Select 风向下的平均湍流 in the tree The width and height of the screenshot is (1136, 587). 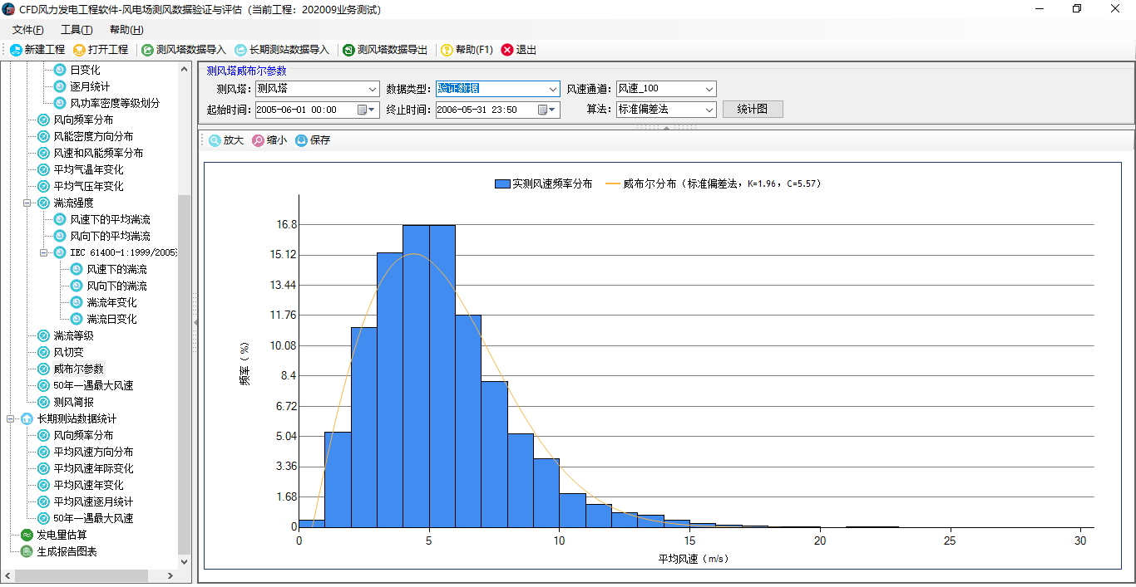coord(110,236)
